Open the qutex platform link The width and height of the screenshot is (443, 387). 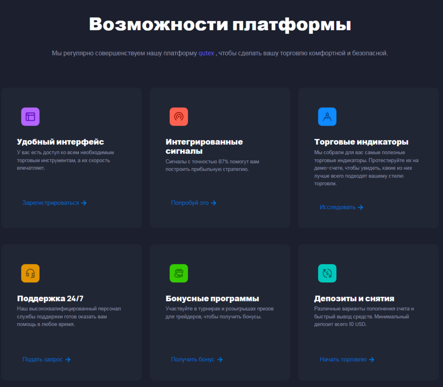pyautogui.click(x=206, y=53)
